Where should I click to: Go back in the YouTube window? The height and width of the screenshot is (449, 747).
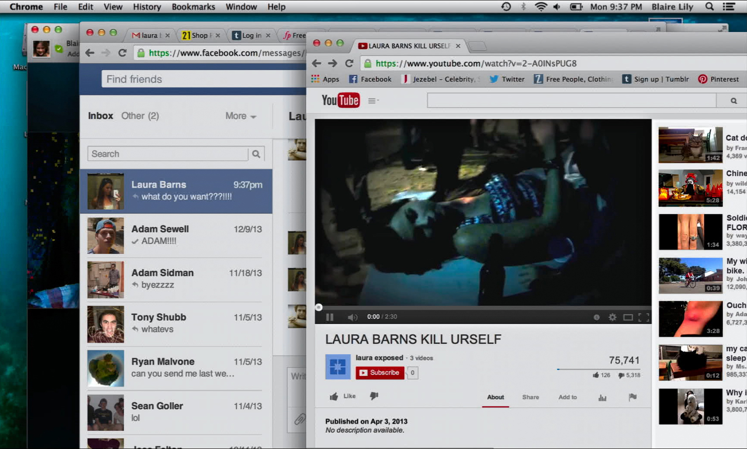317,64
